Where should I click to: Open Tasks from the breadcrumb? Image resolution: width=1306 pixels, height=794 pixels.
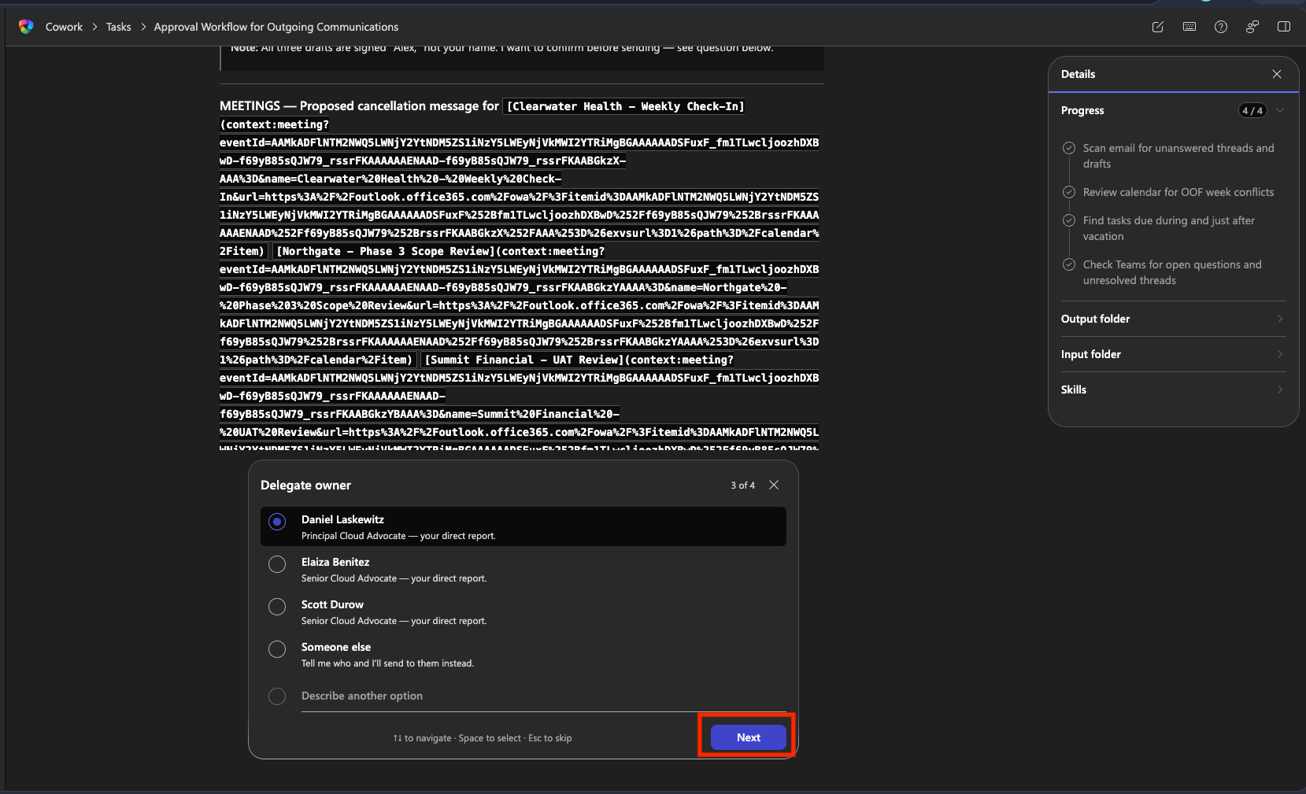118,27
